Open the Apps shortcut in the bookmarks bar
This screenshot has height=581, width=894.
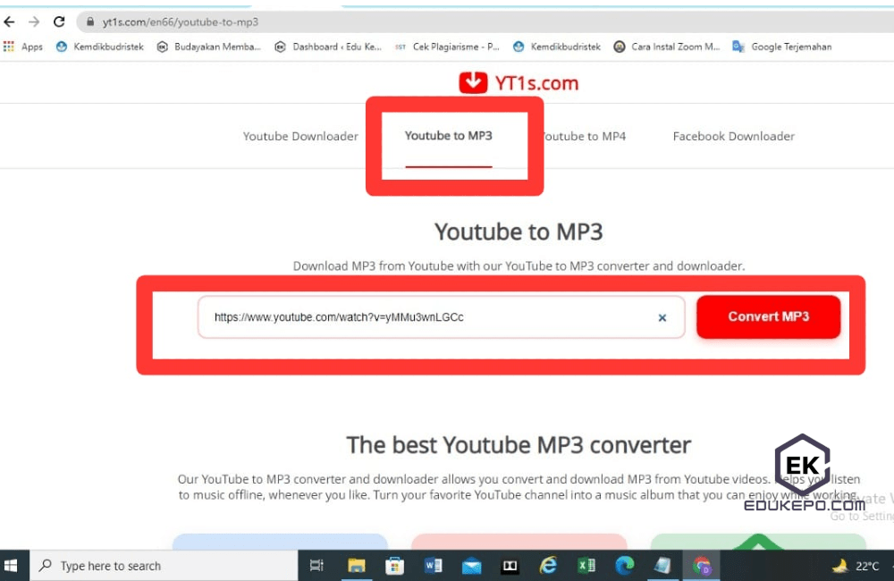click(25, 46)
